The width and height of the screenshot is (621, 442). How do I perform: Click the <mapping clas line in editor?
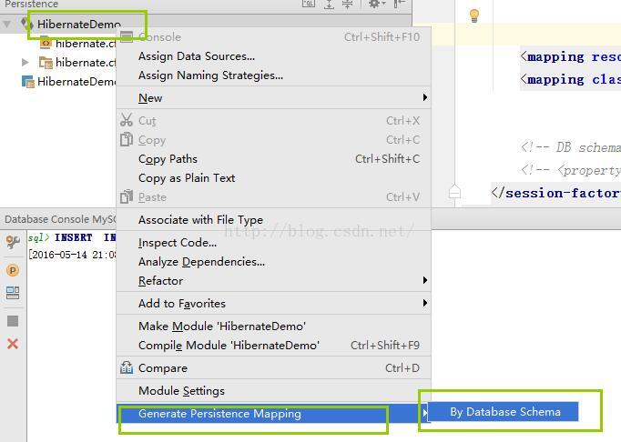[x=570, y=79]
